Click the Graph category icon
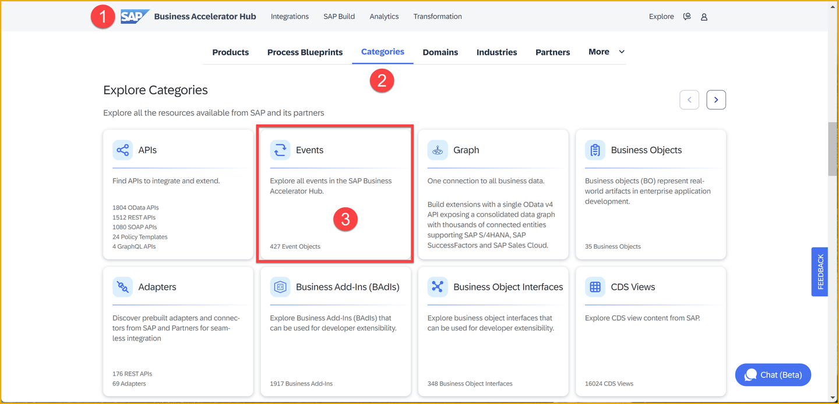The image size is (839, 404). [x=438, y=150]
